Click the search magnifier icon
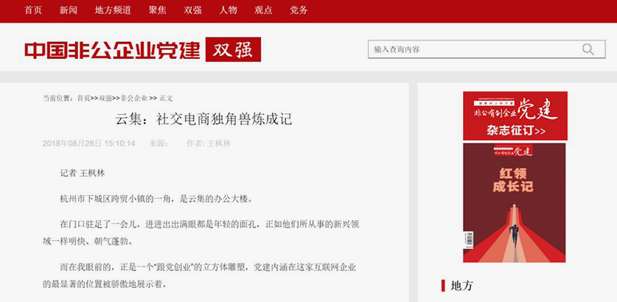The image size is (617, 302). tap(588, 49)
